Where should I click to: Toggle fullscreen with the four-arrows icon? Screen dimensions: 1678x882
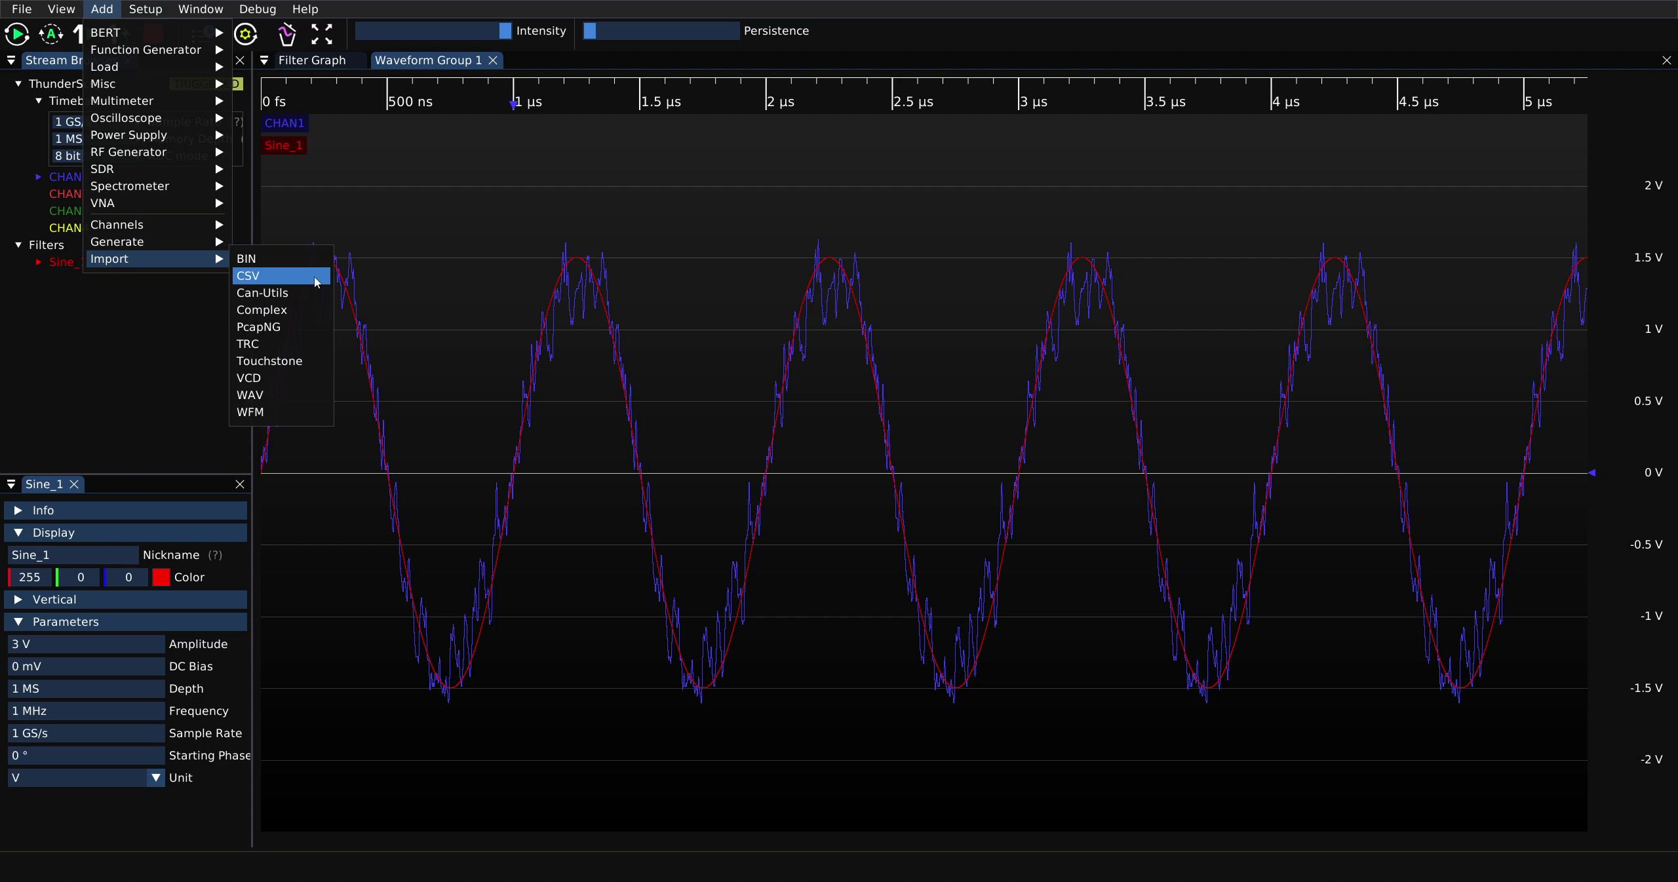[321, 34]
